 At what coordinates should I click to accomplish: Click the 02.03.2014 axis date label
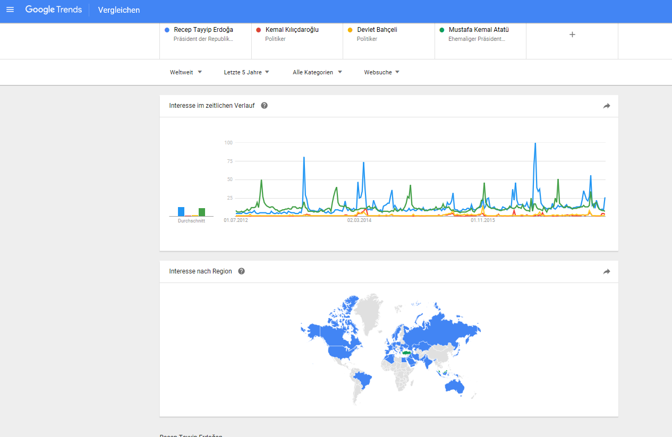360,220
